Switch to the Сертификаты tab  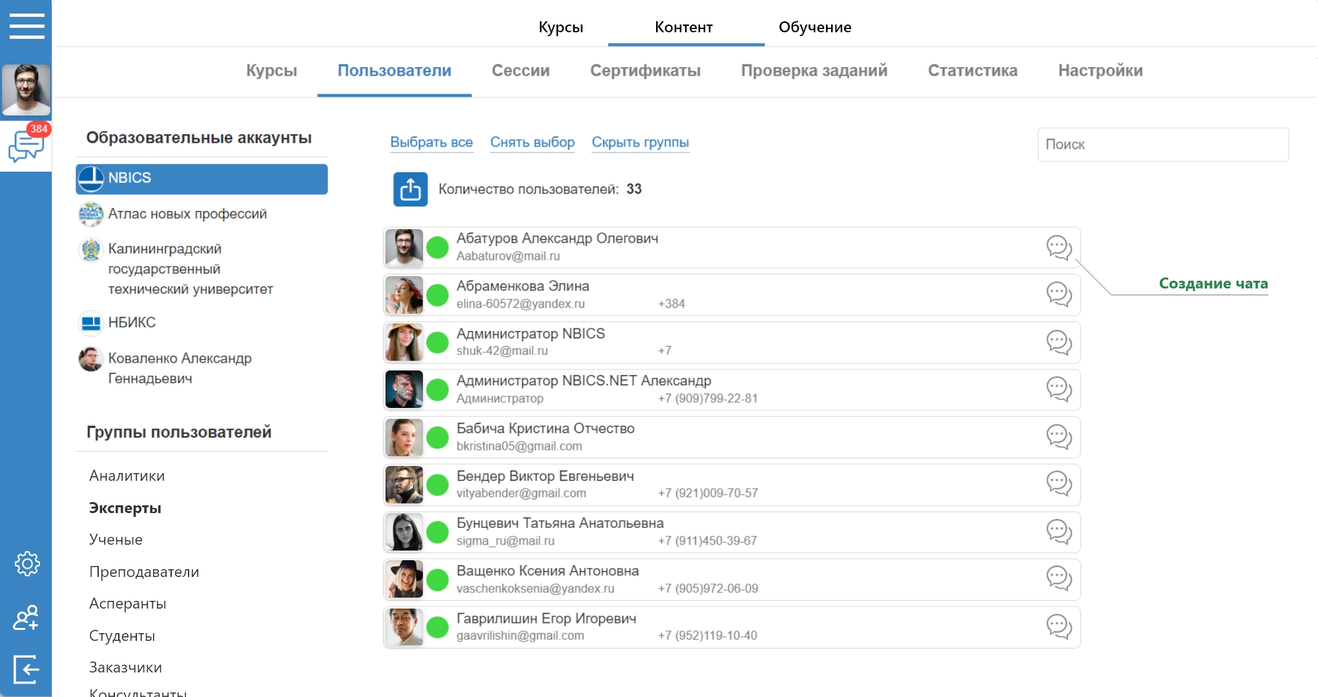(644, 70)
